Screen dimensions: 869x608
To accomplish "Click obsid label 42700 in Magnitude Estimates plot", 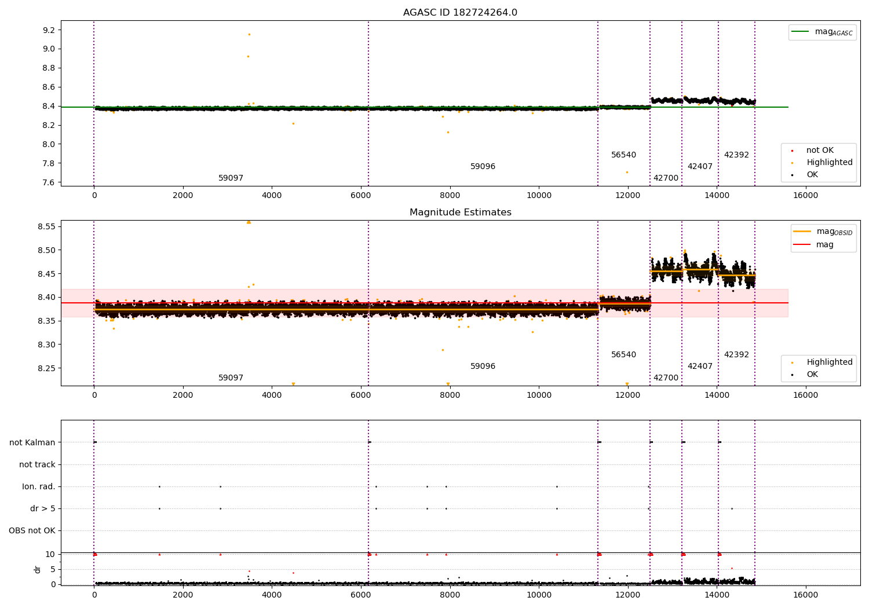I will (666, 378).
